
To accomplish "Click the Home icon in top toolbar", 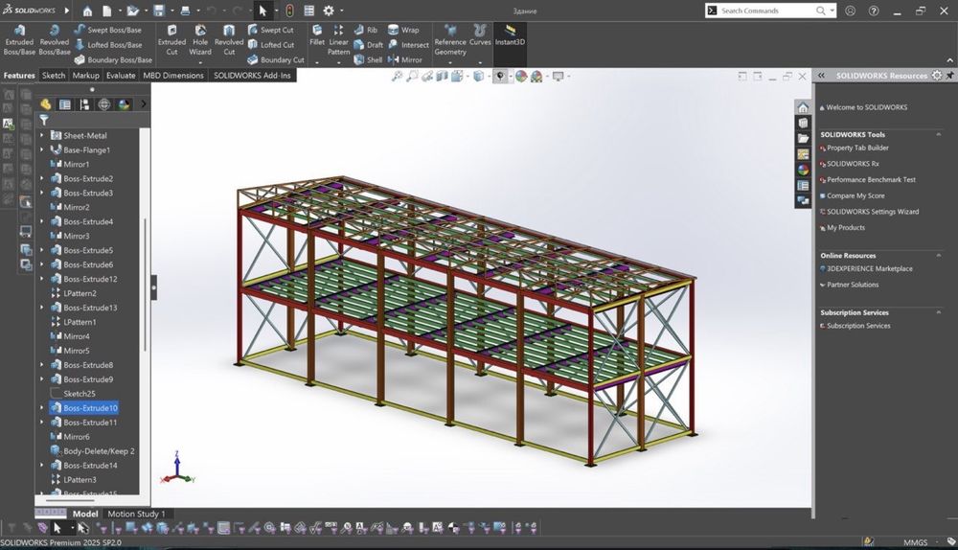I will [x=87, y=11].
